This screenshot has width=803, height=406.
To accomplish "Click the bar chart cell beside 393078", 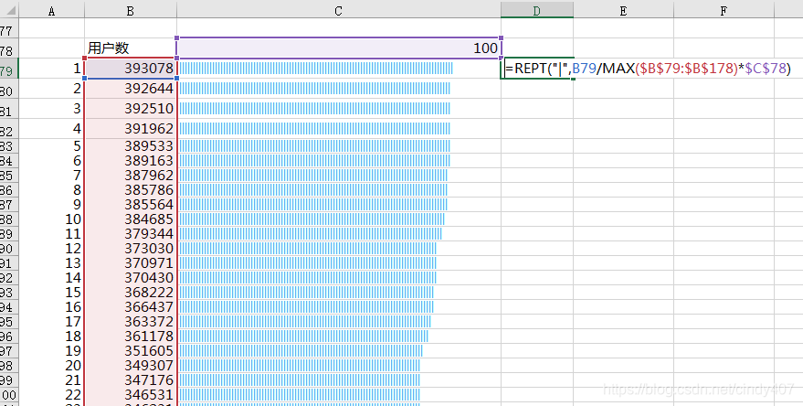I will point(339,69).
